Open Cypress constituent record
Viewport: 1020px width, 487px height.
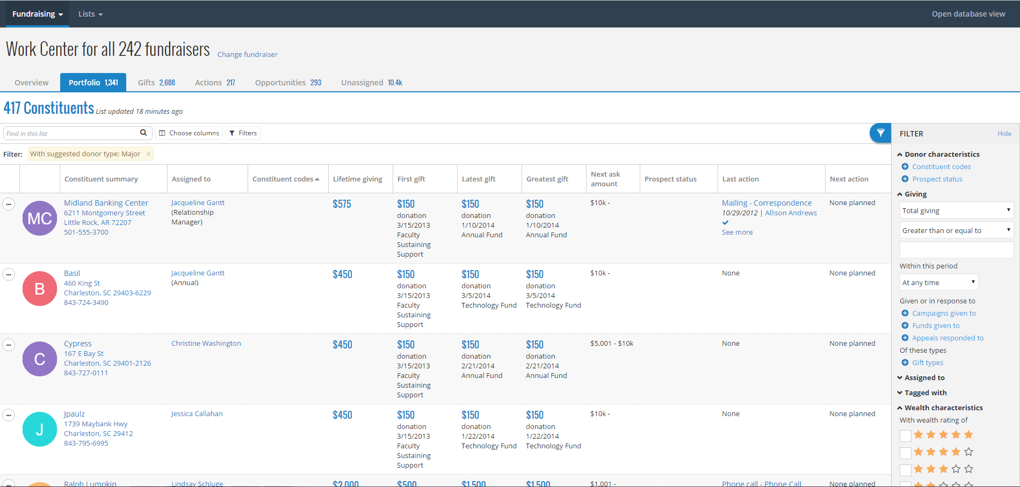[x=78, y=344]
